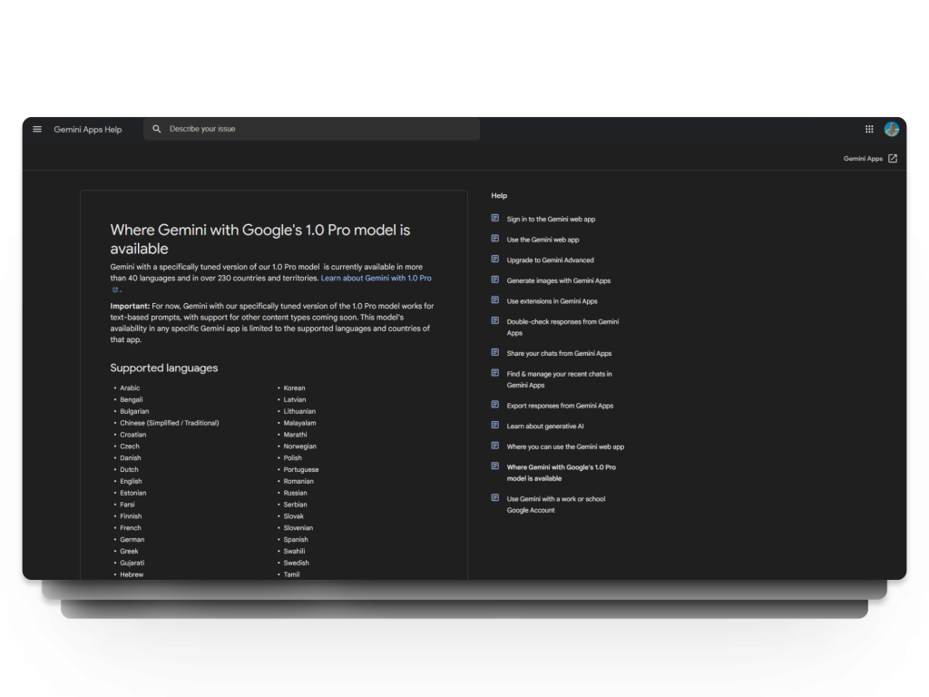Focus the Describe your issue search field
Viewport: 929px width, 697px height.
pos(312,129)
